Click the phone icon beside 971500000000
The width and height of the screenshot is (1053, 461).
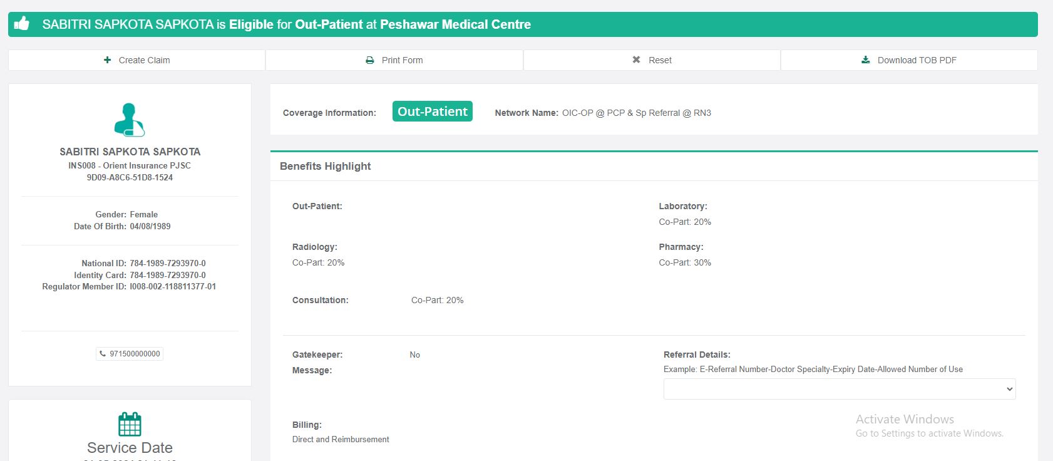pos(103,354)
